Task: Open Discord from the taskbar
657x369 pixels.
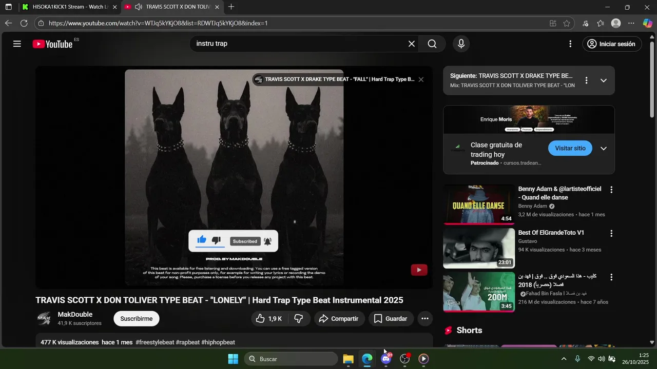Action: point(386,359)
